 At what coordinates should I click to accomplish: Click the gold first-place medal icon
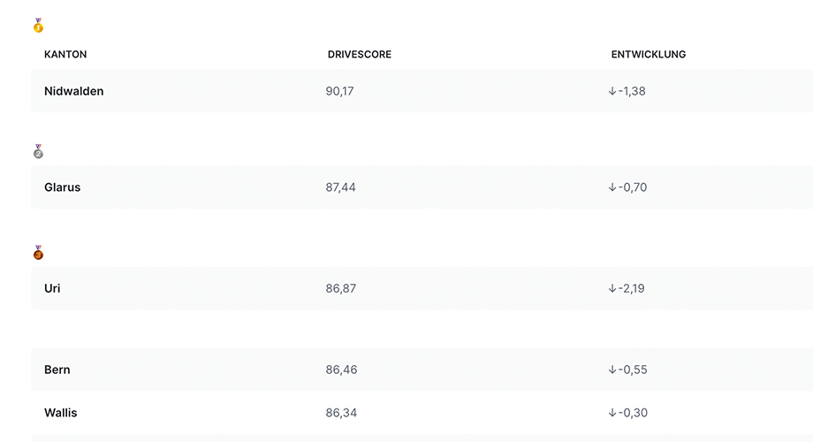pos(38,26)
